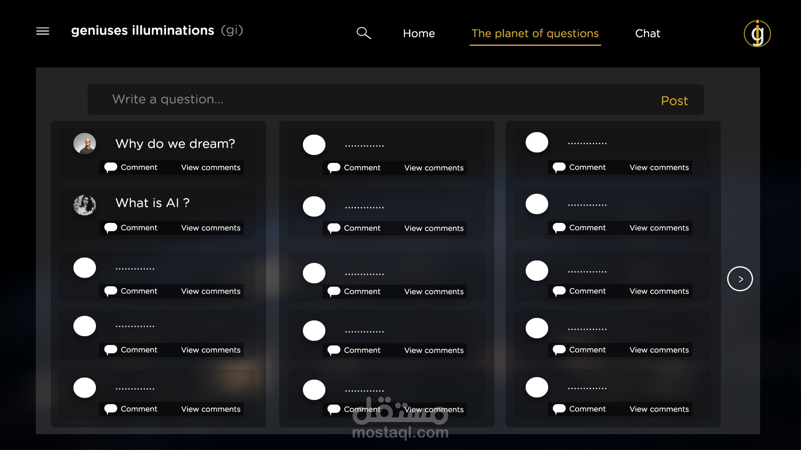Open the 'Why do we dream?' question title
Image resolution: width=801 pixels, height=450 pixels.
coord(175,144)
